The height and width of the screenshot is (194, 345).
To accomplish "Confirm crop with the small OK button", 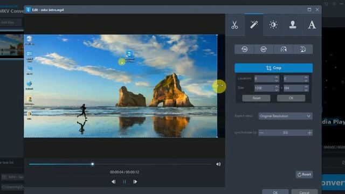I will 291,98.
